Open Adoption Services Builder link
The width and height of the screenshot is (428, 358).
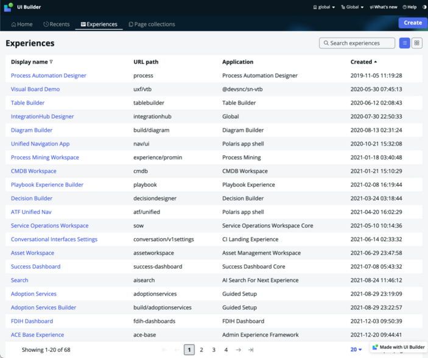point(43,307)
